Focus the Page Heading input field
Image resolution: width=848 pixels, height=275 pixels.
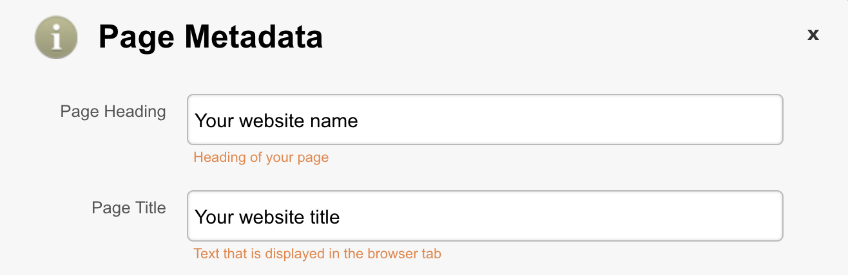point(485,120)
